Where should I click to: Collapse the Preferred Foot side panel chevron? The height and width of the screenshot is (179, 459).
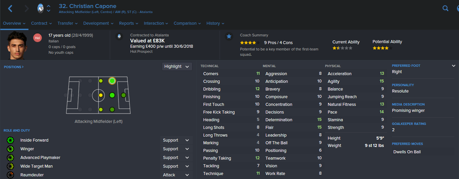coord(454,66)
